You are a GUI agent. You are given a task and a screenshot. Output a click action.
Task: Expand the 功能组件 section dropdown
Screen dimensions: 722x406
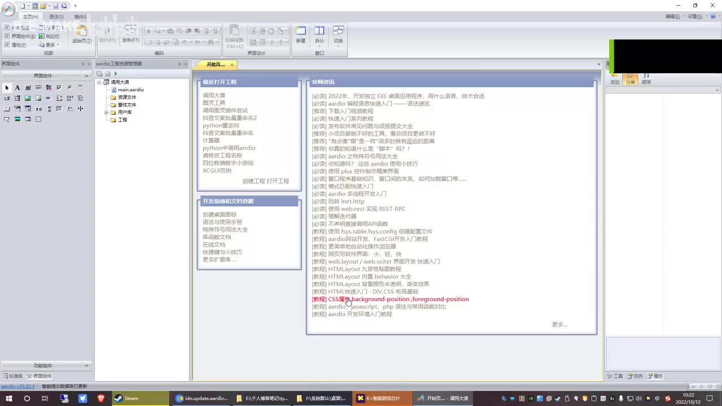(x=86, y=365)
